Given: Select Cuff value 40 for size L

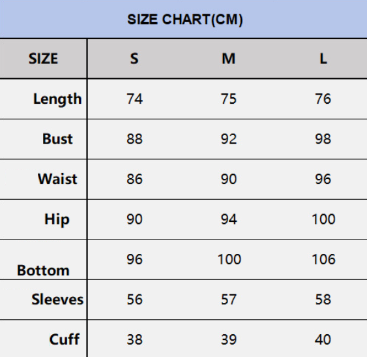Looking at the screenshot, I should click(323, 339).
